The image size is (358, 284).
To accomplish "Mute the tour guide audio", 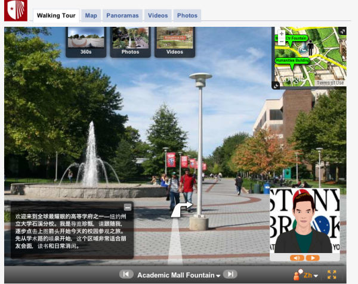I will pyautogui.click(x=297, y=258).
